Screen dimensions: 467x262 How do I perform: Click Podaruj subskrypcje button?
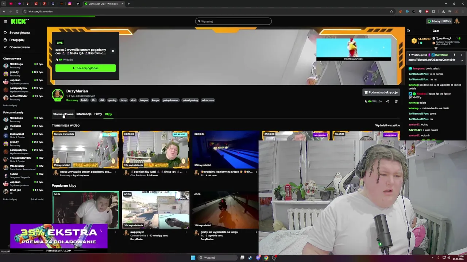381,92
